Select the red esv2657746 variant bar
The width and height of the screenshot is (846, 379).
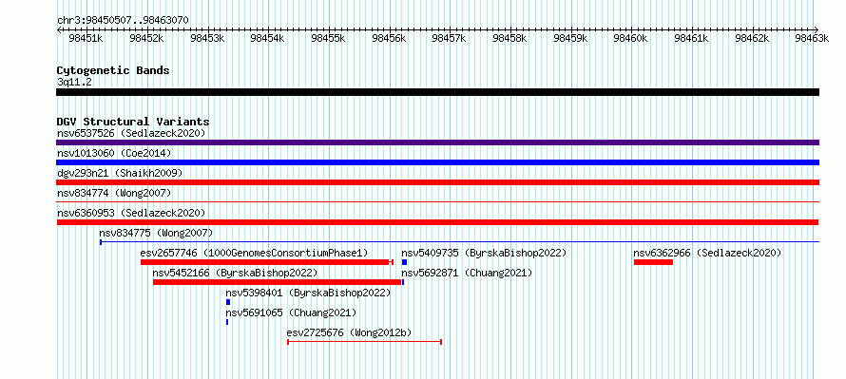[266, 262]
